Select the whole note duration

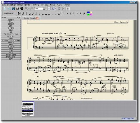(43, 14)
